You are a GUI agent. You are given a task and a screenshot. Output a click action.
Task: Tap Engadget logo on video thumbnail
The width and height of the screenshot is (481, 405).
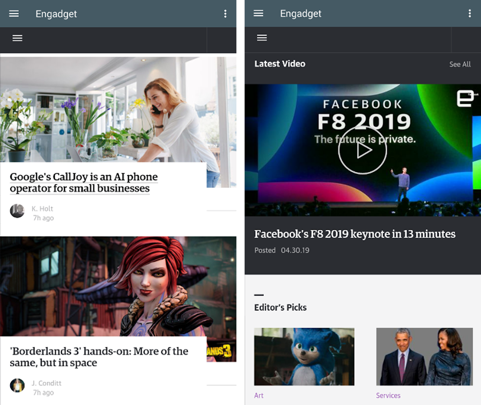pos(466,99)
